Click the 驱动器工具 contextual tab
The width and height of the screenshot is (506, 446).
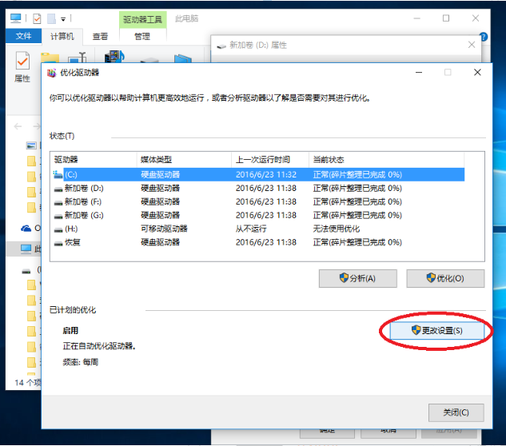(142, 20)
